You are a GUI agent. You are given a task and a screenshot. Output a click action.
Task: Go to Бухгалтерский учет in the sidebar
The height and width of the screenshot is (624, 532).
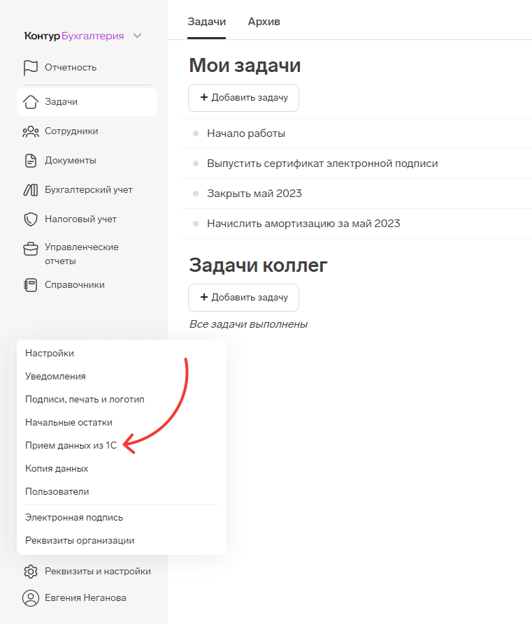click(88, 190)
